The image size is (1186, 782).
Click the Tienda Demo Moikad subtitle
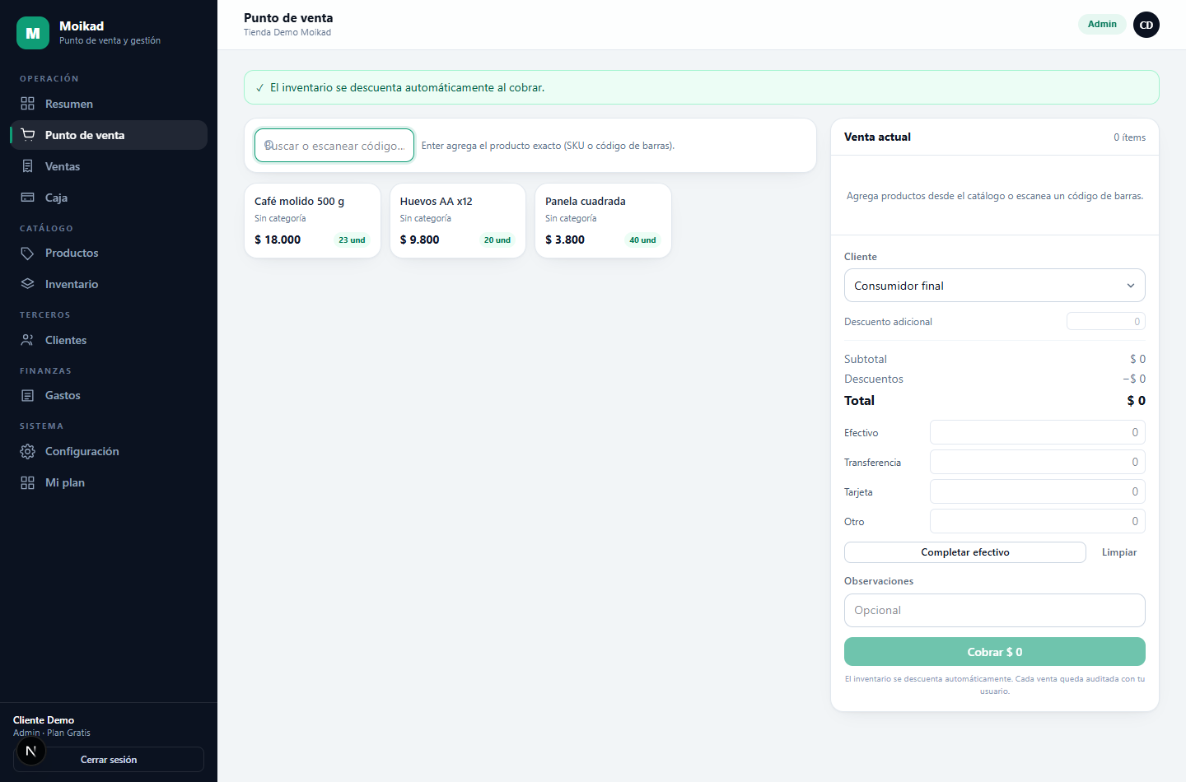pyautogui.click(x=287, y=33)
